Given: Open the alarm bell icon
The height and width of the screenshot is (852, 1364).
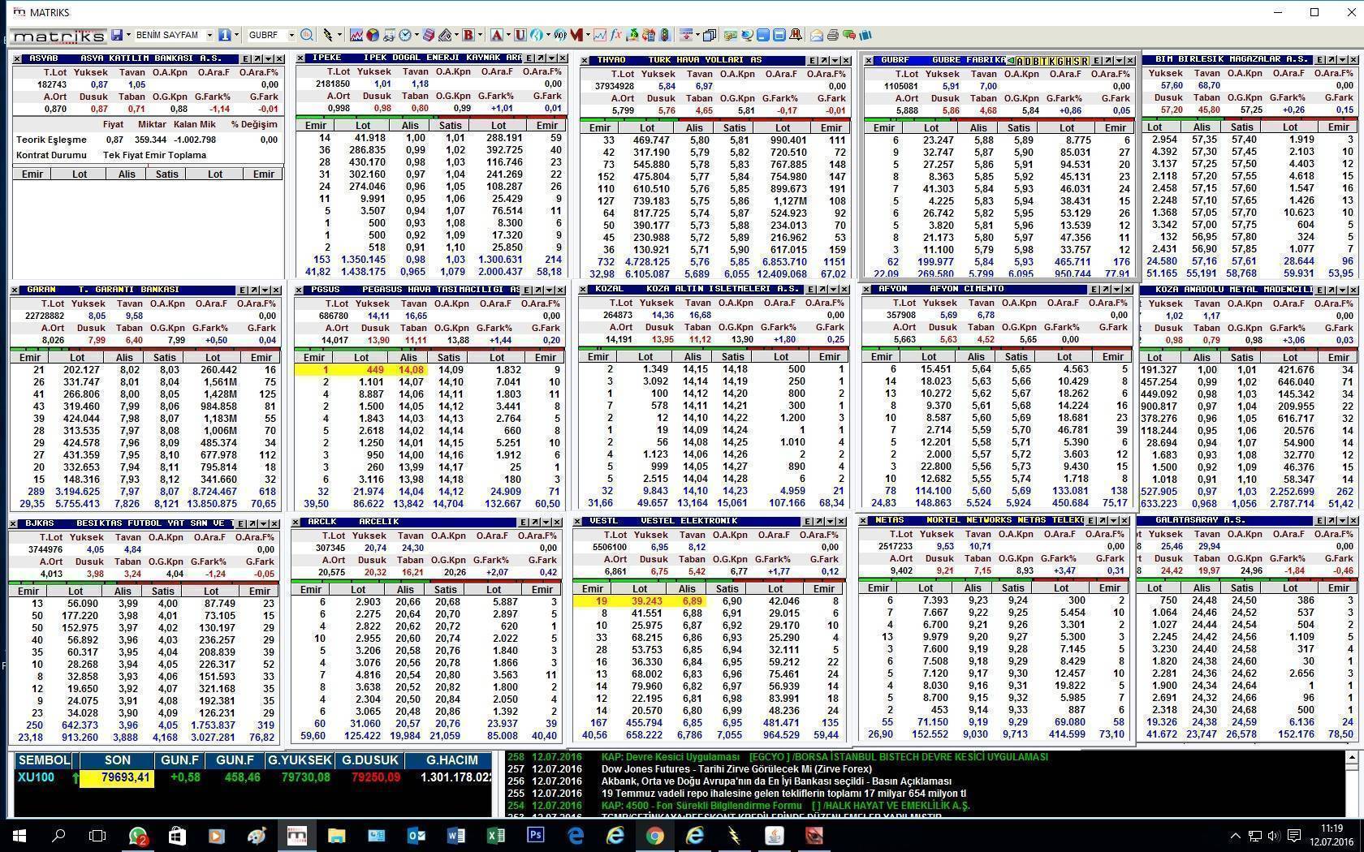Looking at the screenshot, I should pyautogui.click(x=796, y=36).
